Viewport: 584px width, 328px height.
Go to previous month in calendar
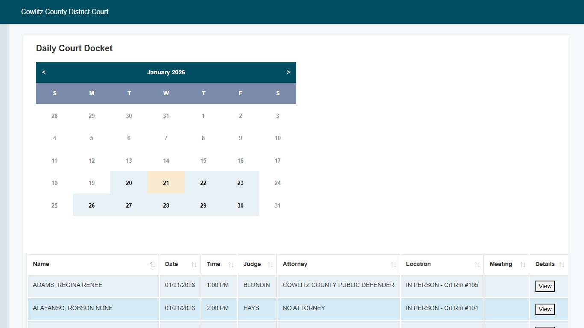click(x=44, y=72)
